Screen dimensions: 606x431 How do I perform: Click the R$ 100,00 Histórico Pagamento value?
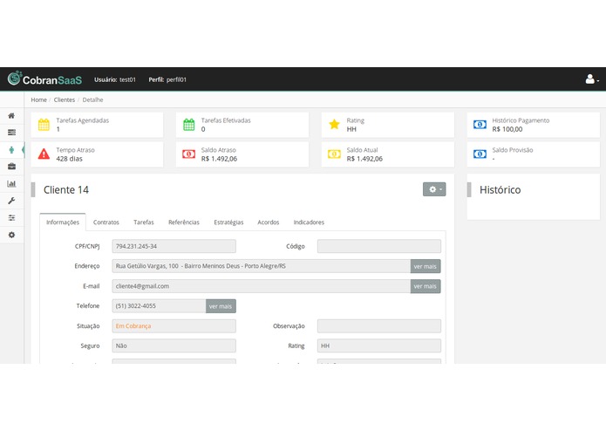tap(507, 129)
